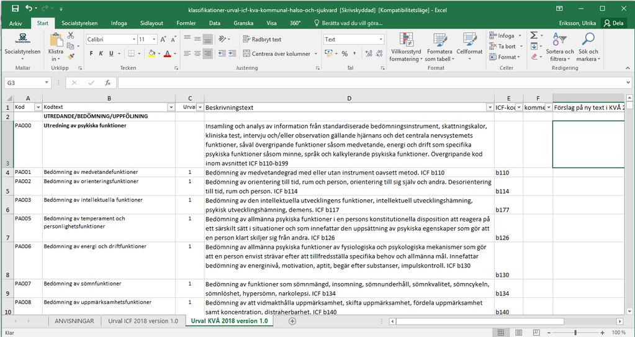Open the Arkiv menu tab
This screenshot has width=635, height=337.
click(x=16, y=23)
